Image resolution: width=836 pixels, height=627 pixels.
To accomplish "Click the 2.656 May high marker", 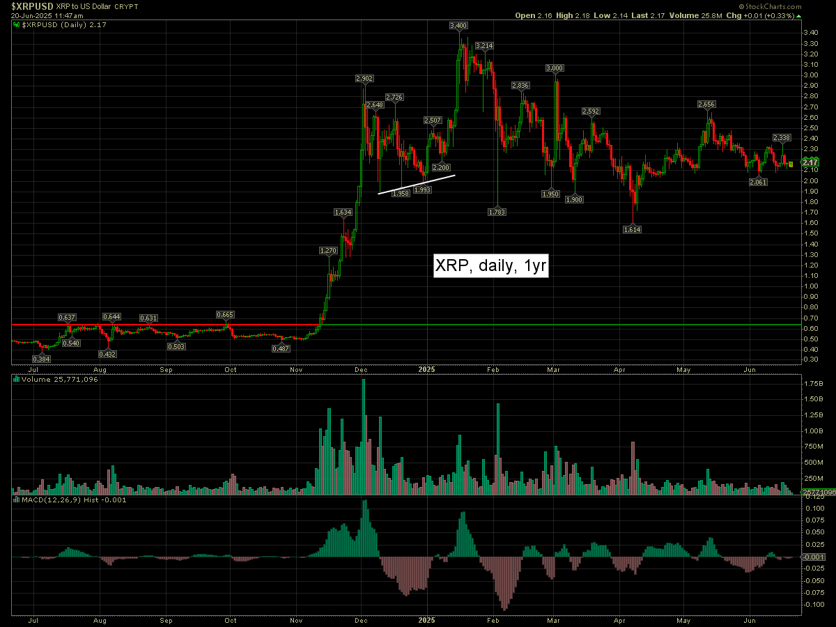I will point(707,104).
